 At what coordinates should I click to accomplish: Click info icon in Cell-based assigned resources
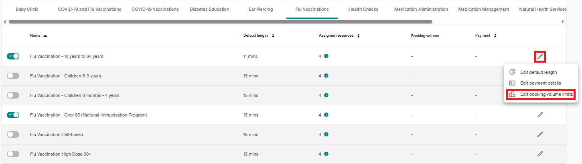(326, 134)
